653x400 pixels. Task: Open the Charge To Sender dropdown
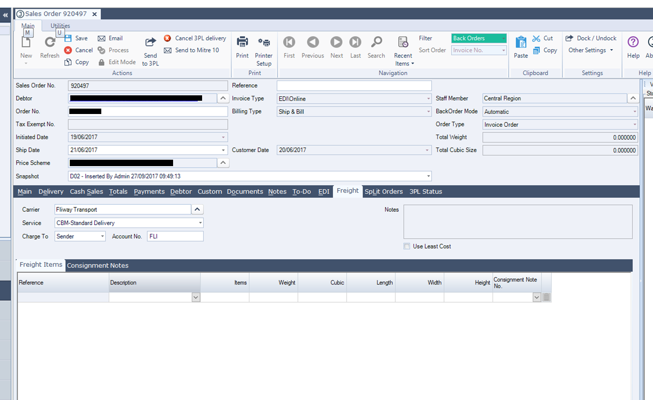pyautogui.click(x=102, y=236)
